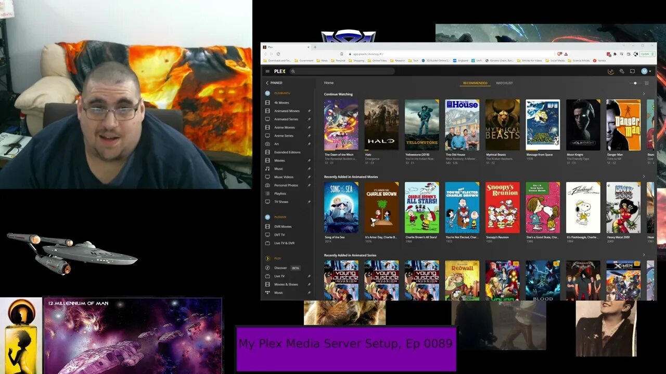Click the Music Videos icon
The height and width of the screenshot is (374, 666).
pyautogui.click(x=267, y=177)
